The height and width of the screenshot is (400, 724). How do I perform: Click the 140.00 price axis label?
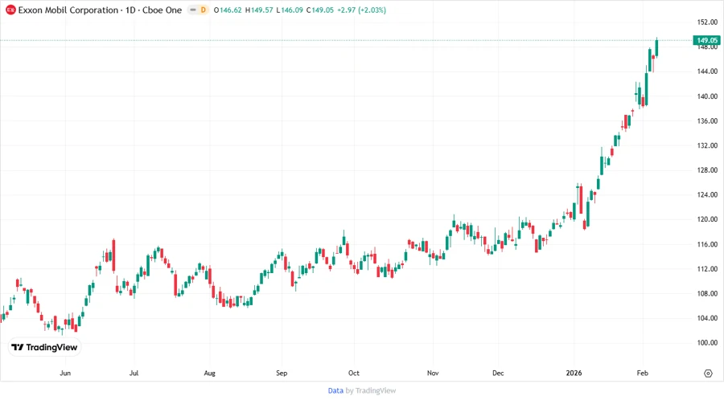pos(707,96)
